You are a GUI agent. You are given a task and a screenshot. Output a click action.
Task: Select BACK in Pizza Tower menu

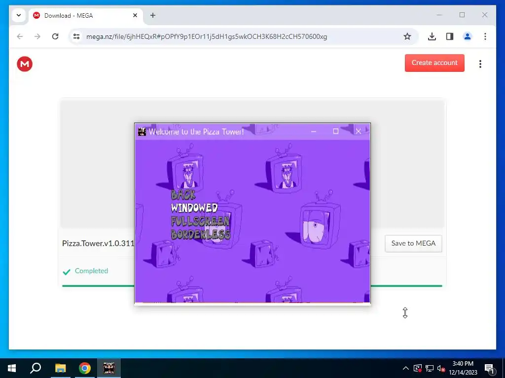pyautogui.click(x=183, y=195)
